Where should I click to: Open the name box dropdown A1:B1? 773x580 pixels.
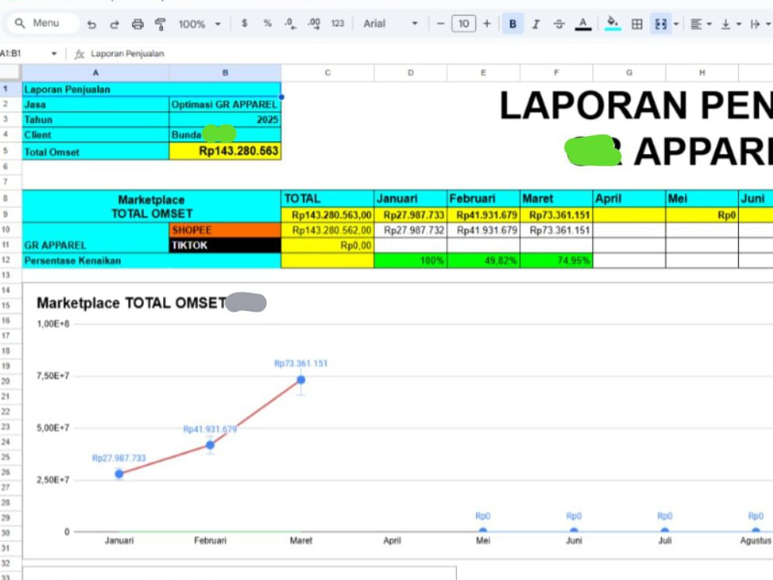54,53
